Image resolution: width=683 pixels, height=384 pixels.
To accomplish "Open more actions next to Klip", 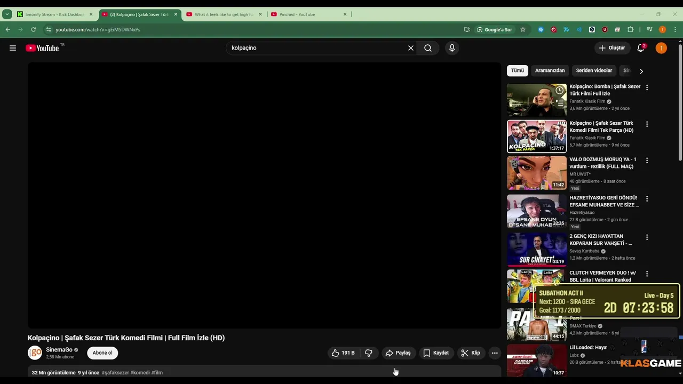I will coord(495,353).
